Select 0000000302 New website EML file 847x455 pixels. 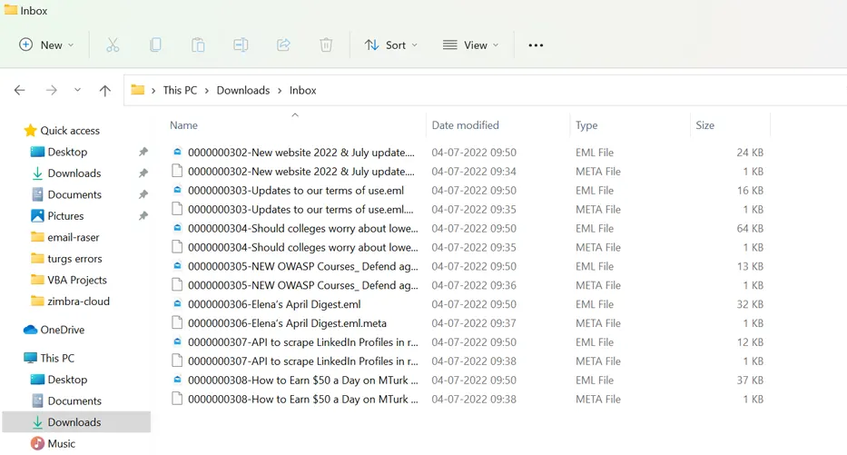pyautogui.click(x=301, y=153)
